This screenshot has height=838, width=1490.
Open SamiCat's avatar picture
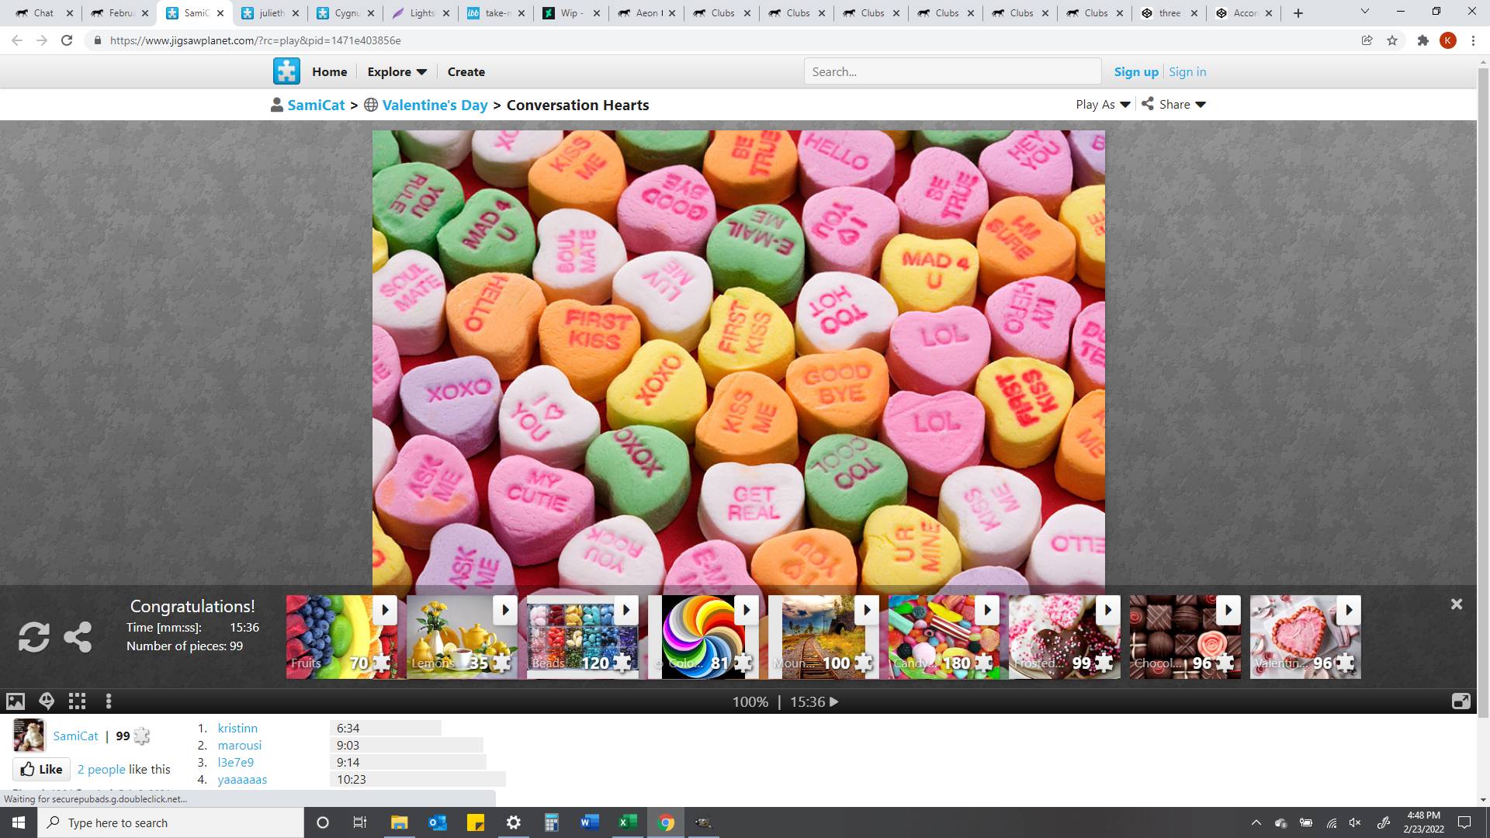tap(29, 736)
